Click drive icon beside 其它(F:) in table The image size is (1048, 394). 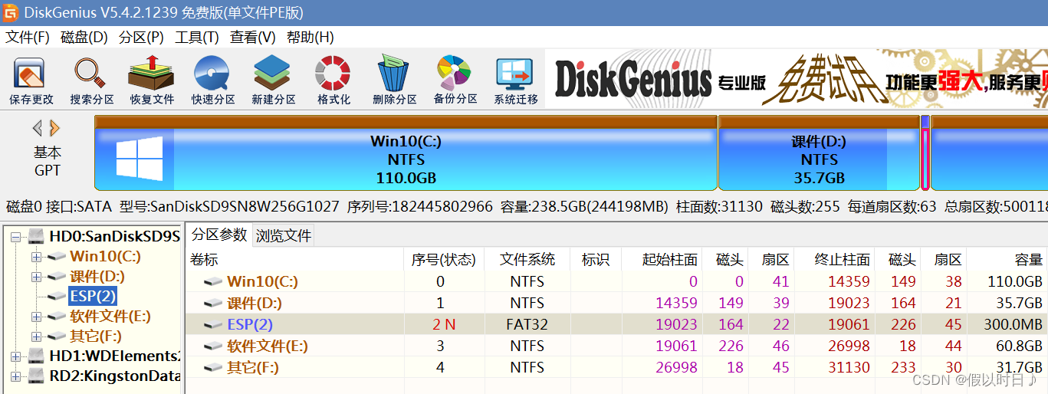[x=212, y=368]
